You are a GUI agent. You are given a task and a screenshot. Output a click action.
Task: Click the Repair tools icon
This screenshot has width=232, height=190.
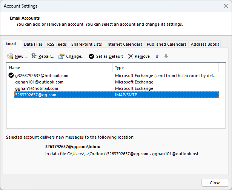tap(34, 56)
